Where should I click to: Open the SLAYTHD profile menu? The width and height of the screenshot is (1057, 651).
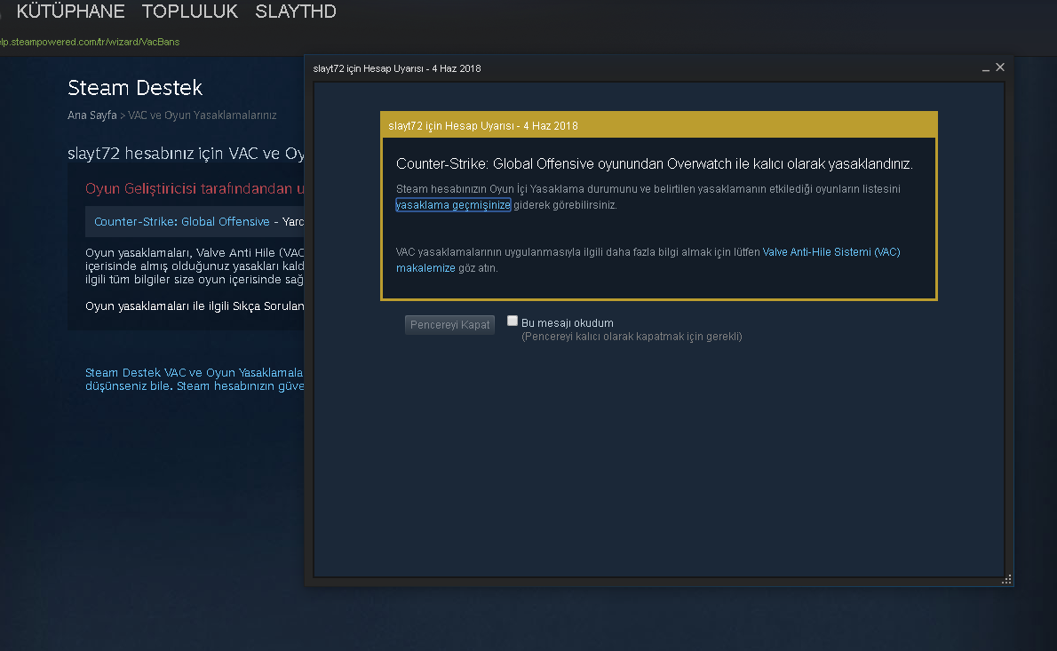(x=295, y=12)
